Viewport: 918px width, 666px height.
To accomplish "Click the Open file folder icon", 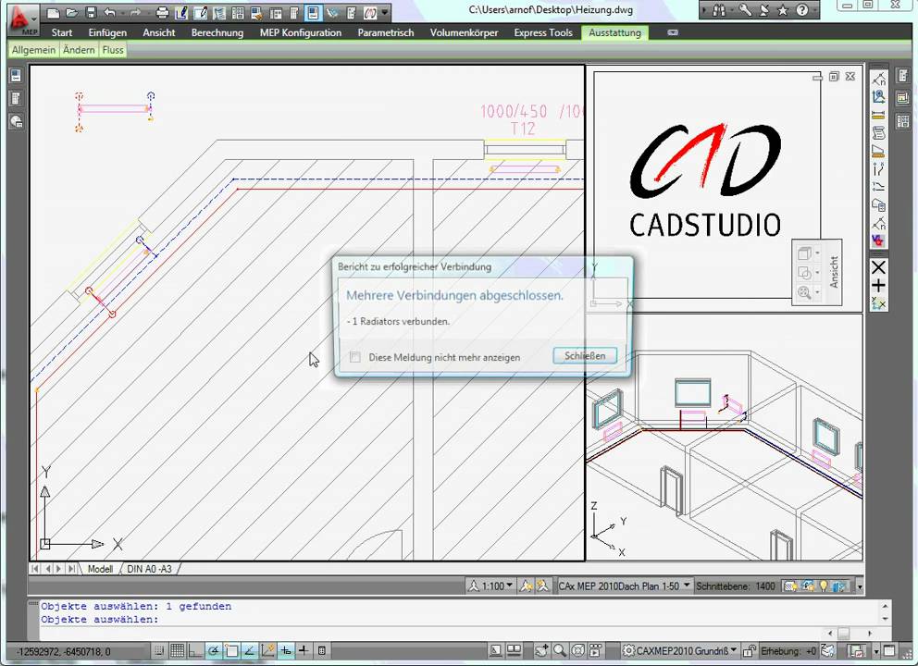I will point(71,12).
